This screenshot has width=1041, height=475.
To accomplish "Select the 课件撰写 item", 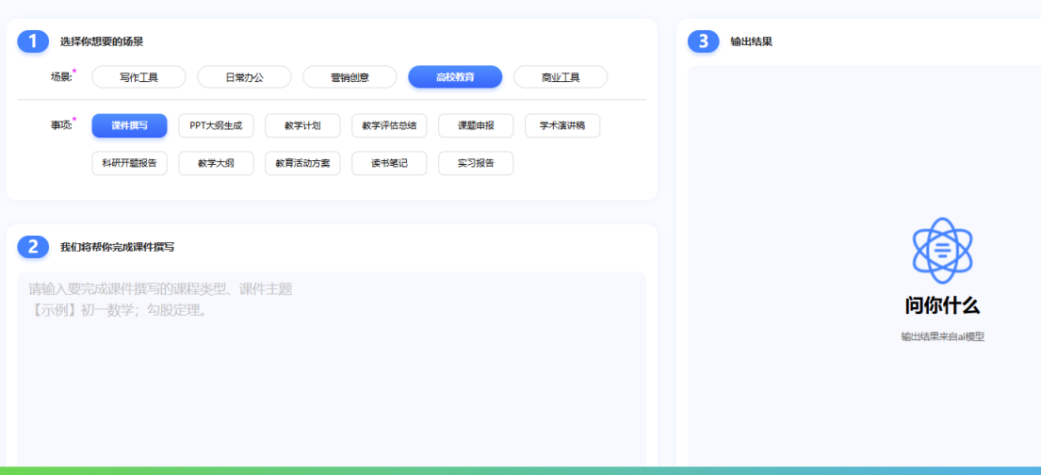I will click(x=129, y=126).
